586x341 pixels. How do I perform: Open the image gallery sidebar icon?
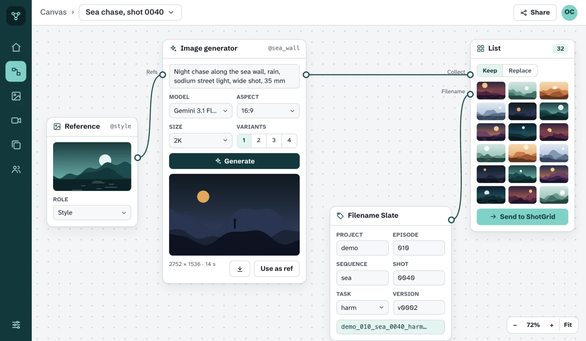click(x=16, y=96)
